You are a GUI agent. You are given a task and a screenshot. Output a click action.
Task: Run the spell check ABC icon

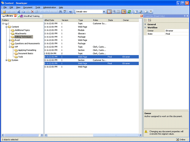pos(65,12)
